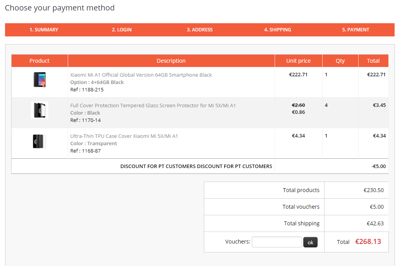Click the 5. Payment step

click(x=356, y=30)
